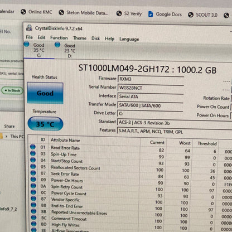The image size is (232, 232).
Task: Select the D: drive status orb
Action: coord(57,45)
